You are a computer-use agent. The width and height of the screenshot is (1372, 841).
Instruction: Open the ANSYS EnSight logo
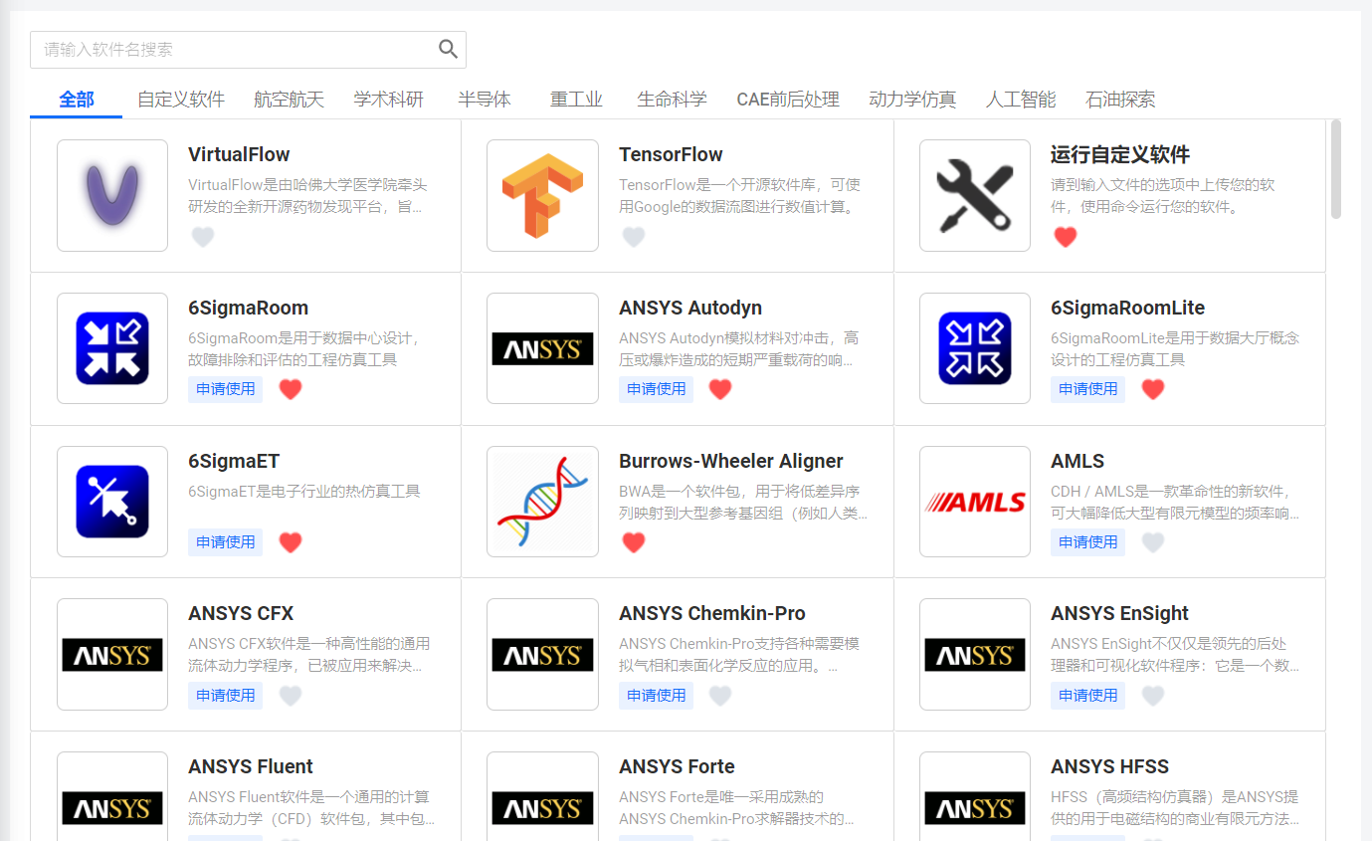pos(975,654)
